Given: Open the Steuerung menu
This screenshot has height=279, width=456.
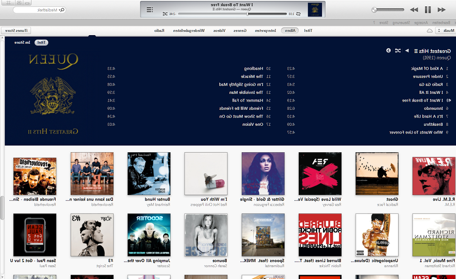Looking at the screenshot, I should click(x=401, y=22).
